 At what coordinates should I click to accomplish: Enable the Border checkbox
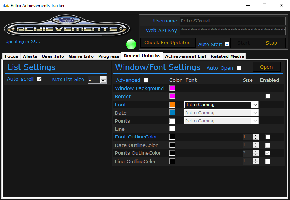(267, 96)
